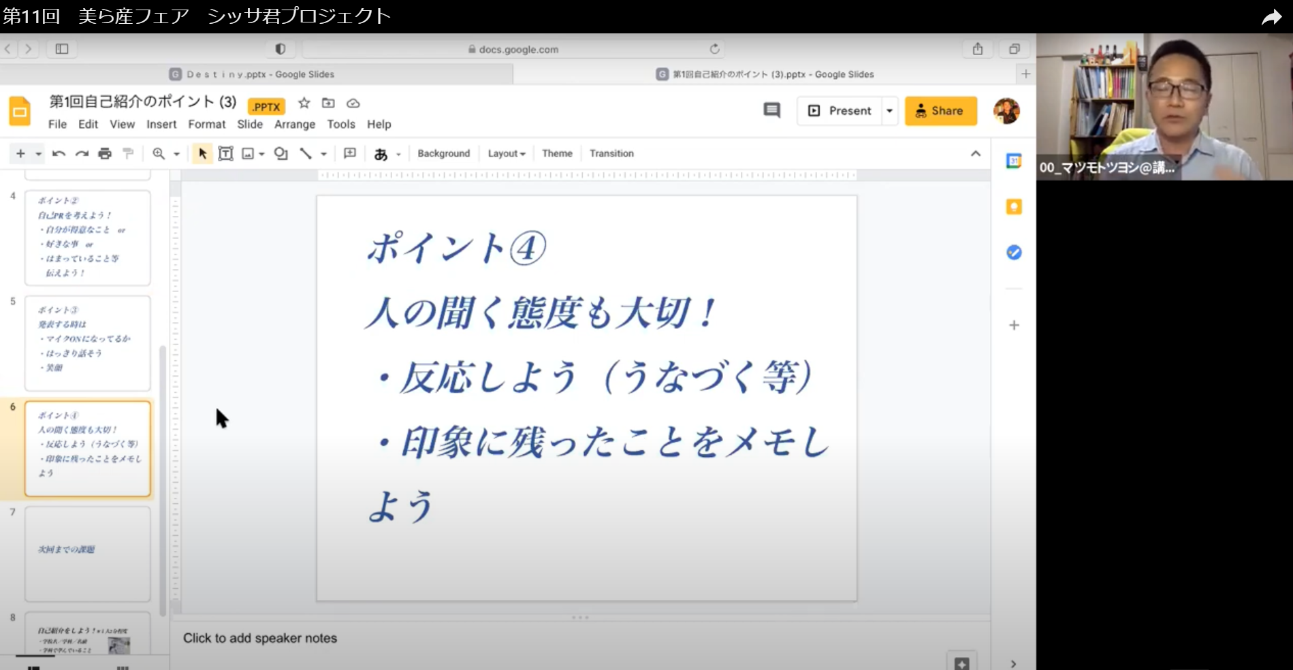Click the Transition button

(x=611, y=154)
